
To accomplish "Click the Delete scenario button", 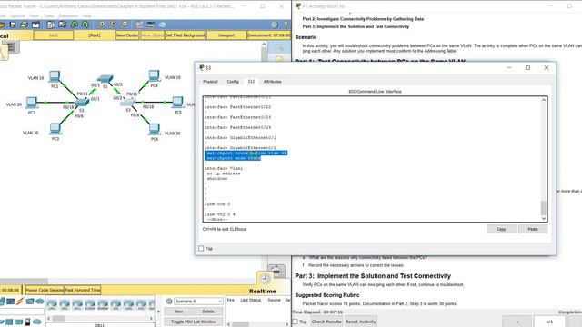I will (208, 312).
